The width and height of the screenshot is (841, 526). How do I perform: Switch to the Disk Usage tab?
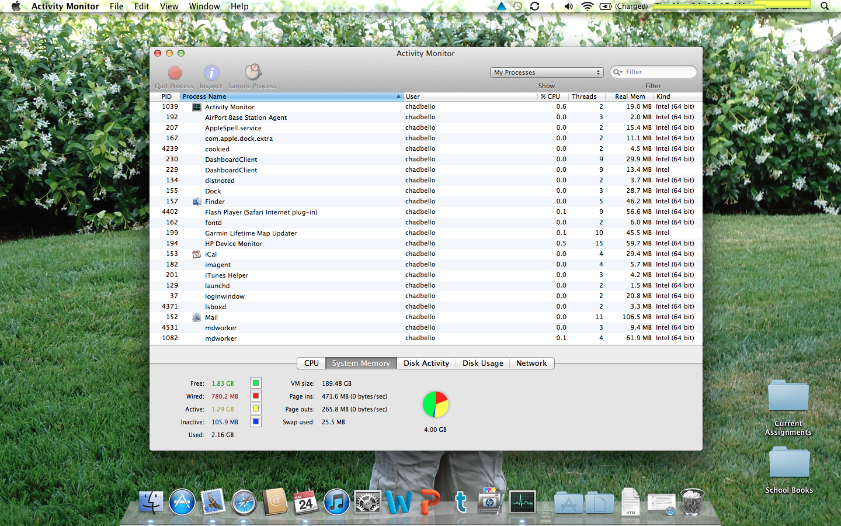coord(482,363)
